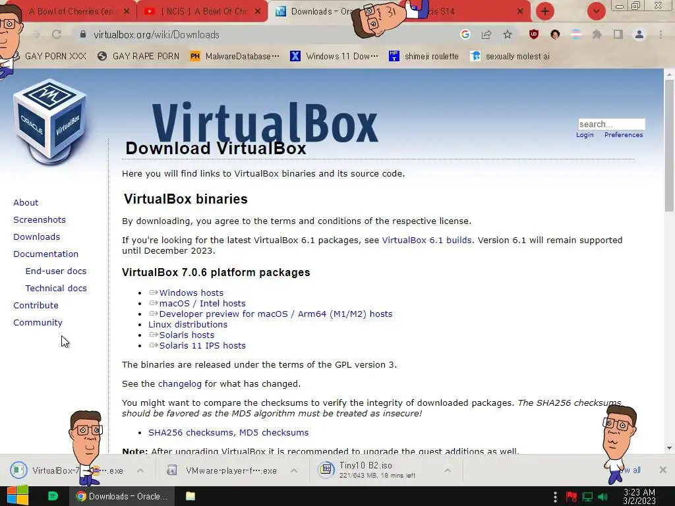
Task: View site info via padlock icon
Action: 83,34
